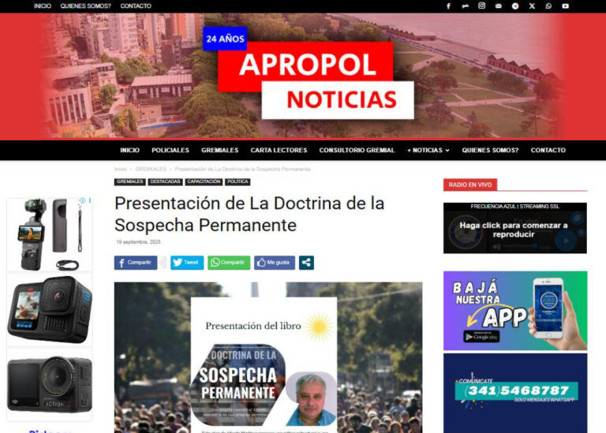Click the RADIO EN VIVO heading
Screen dimensions: 606x433
[470, 185]
